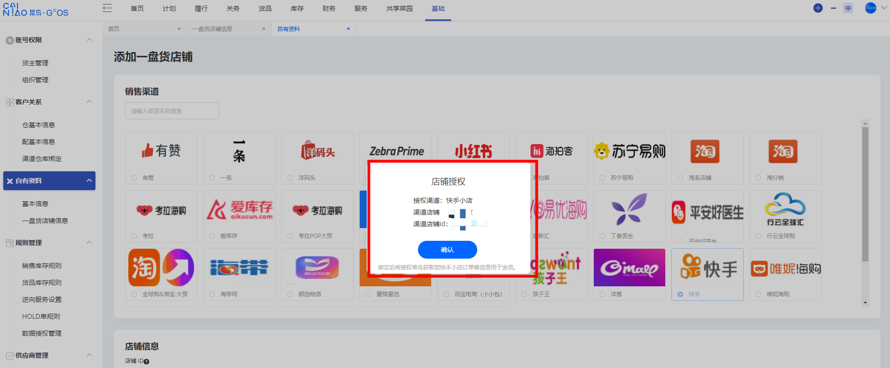890x368 pixels.
Task: Click the 海拍客 logo
Action: pos(551,151)
